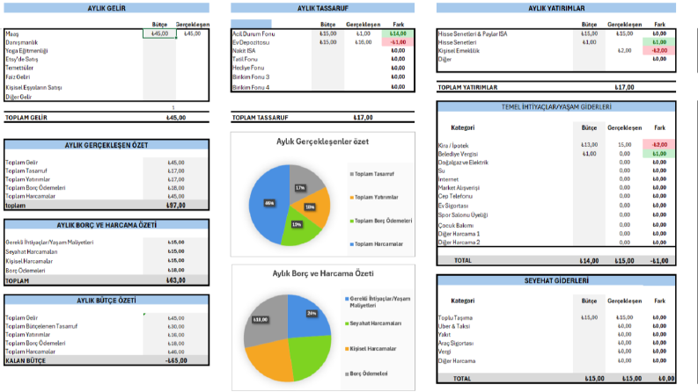This screenshot has width=698, height=392.
Task: Select the AYLIK YATIRIMLAR section header
Action: tap(556, 8)
